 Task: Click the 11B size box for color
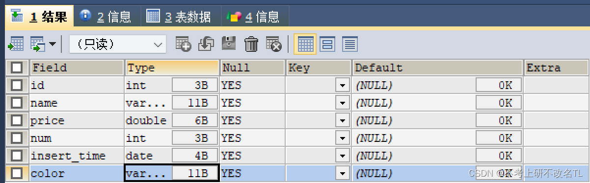(194, 173)
